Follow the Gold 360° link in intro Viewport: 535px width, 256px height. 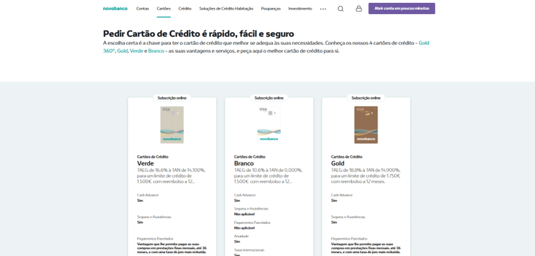click(x=424, y=43)
